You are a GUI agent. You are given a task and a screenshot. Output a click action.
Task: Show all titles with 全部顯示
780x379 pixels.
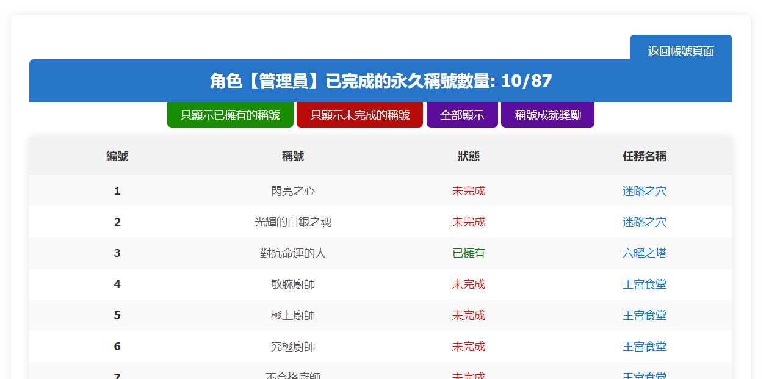(462, 115)
